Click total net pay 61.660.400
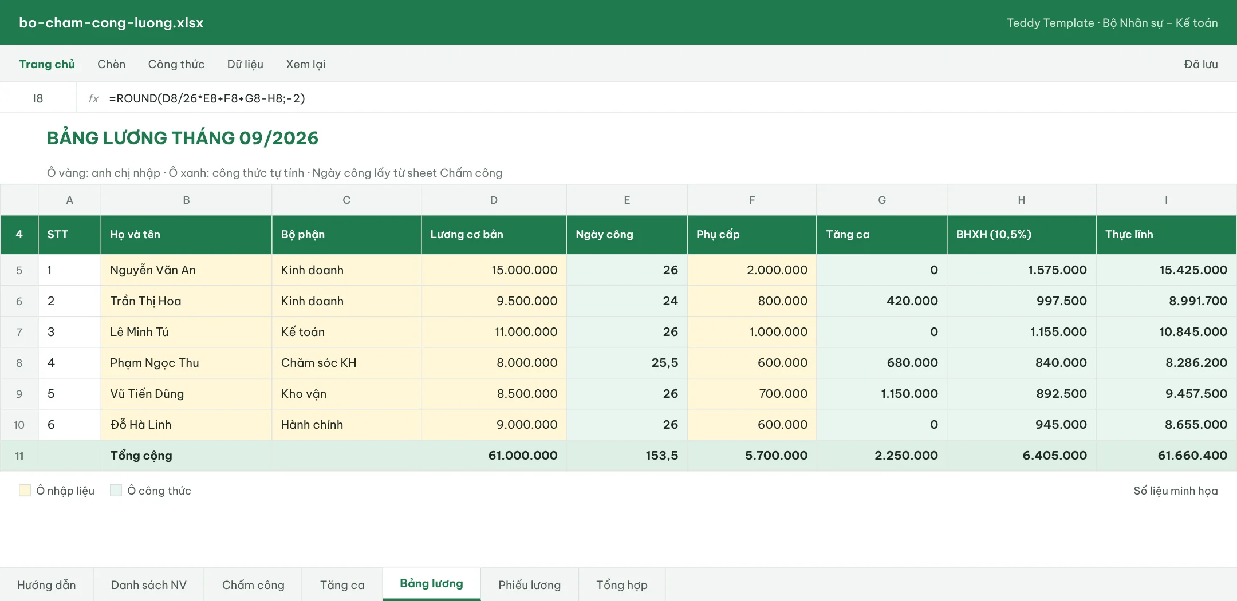 1166,456
